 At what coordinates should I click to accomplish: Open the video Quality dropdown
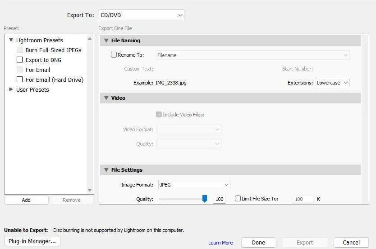click(188, 144)
